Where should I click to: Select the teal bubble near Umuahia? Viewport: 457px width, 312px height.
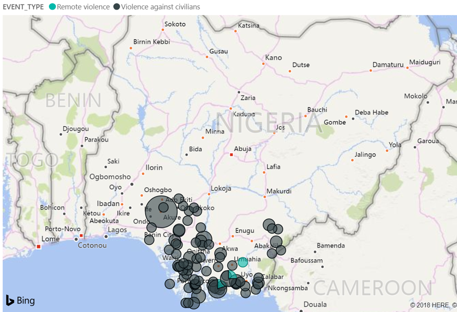(x=242, y=262)
